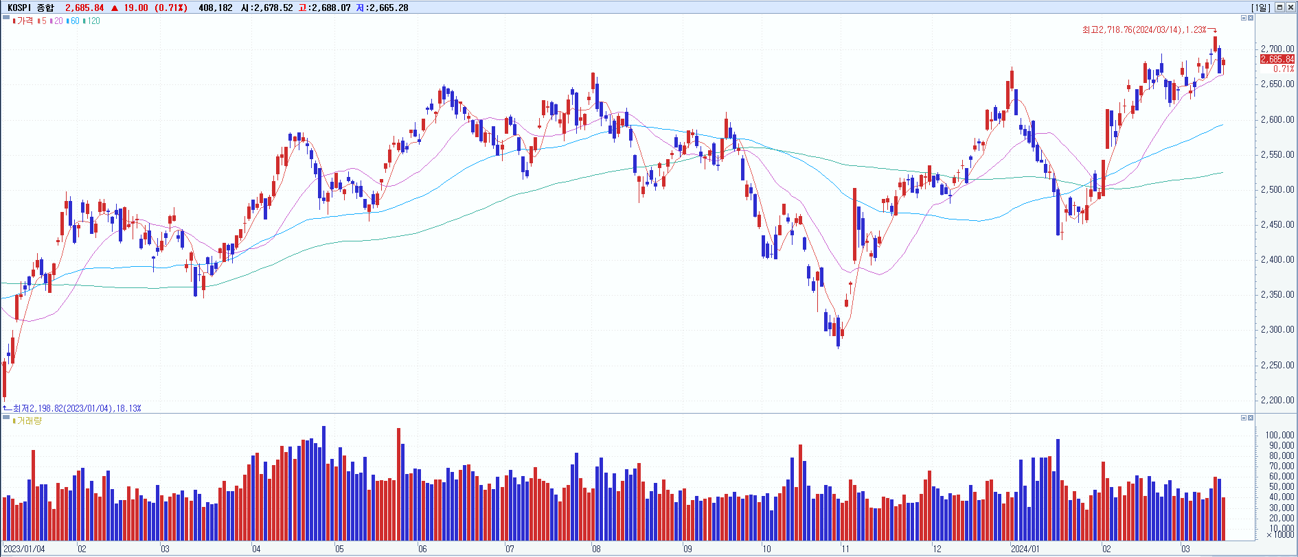
Task: Maximize the price chart pane
Action: click(1244, 18)
